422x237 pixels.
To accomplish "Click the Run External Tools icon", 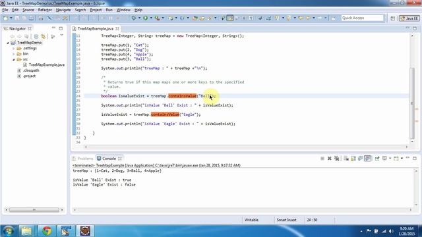I will pyautogui.click(x=157, y=18).
